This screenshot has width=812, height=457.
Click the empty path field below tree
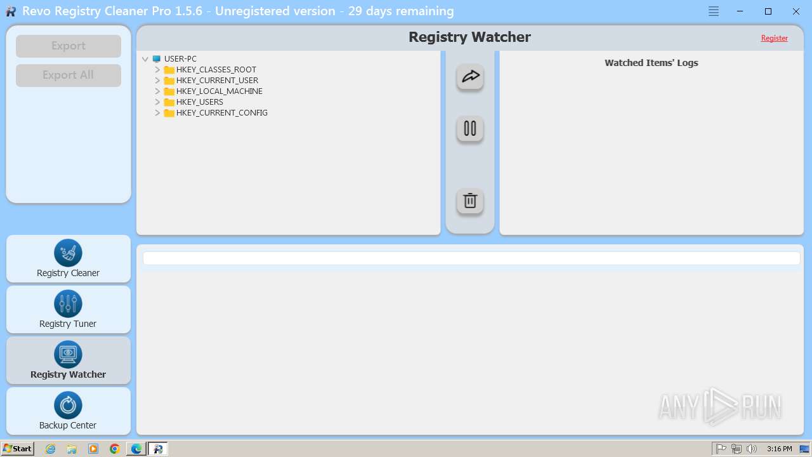coord(471,258)
